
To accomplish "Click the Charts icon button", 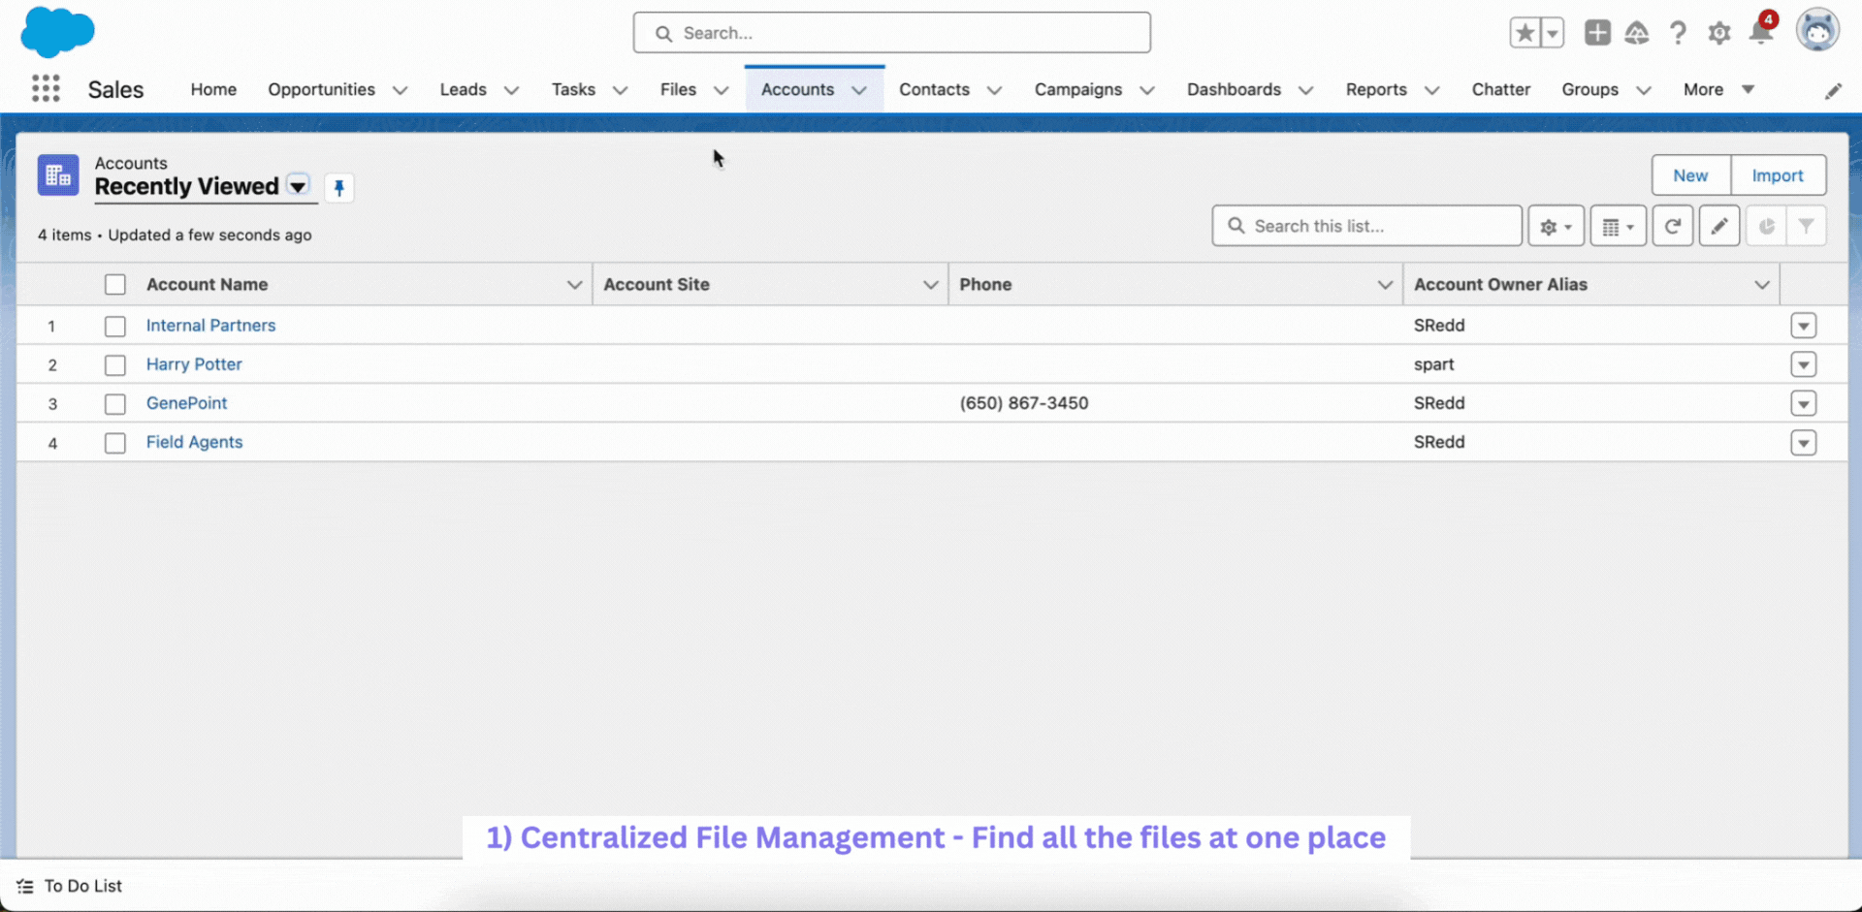I will point(1767,226).
